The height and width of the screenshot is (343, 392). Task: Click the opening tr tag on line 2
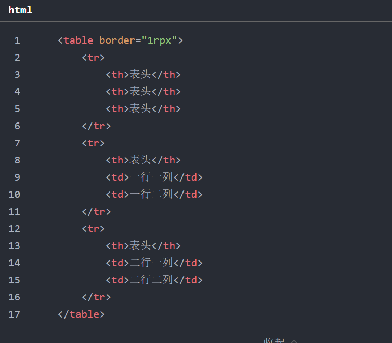pos(93,57)
